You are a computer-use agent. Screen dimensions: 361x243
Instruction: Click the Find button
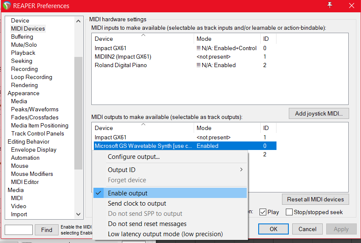tap(47, 230)
